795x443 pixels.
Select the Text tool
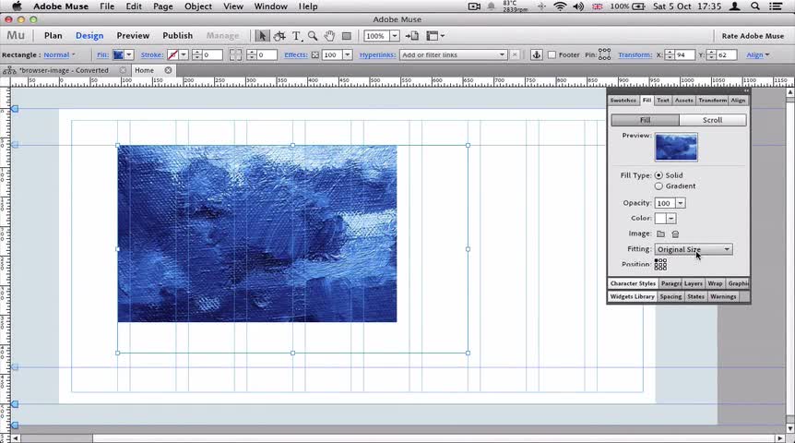pos(297,36)
